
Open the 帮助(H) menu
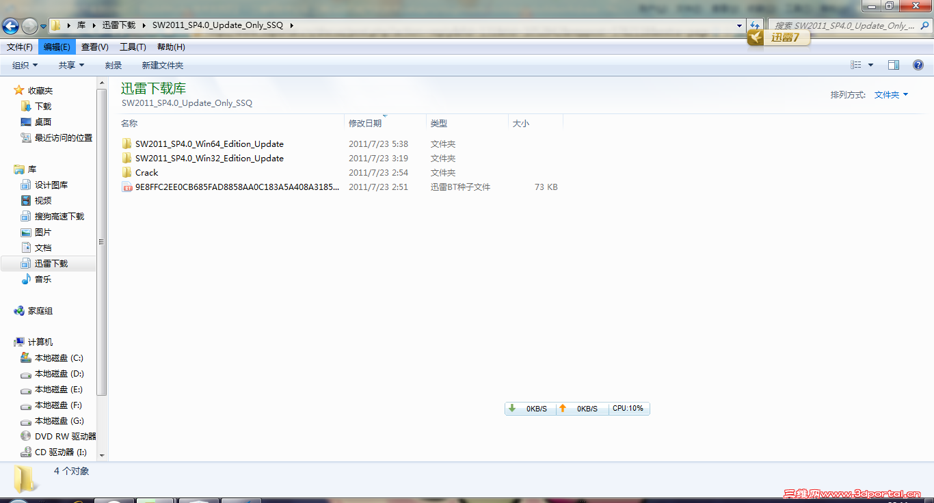click(x=171, y=47)
